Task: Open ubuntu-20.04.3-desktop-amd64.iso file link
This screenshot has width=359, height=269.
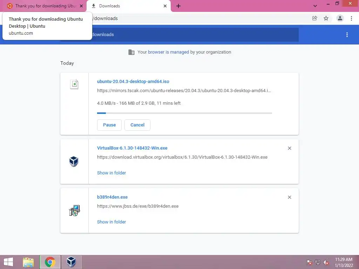Action: (x=133, y=81)
